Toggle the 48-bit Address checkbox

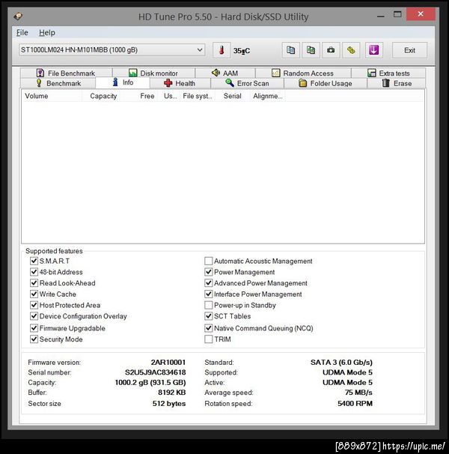34,272
